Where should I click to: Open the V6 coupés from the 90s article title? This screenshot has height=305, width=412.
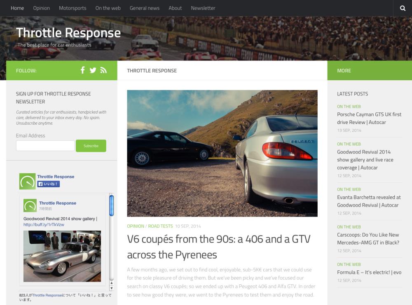tap(219, 247)
